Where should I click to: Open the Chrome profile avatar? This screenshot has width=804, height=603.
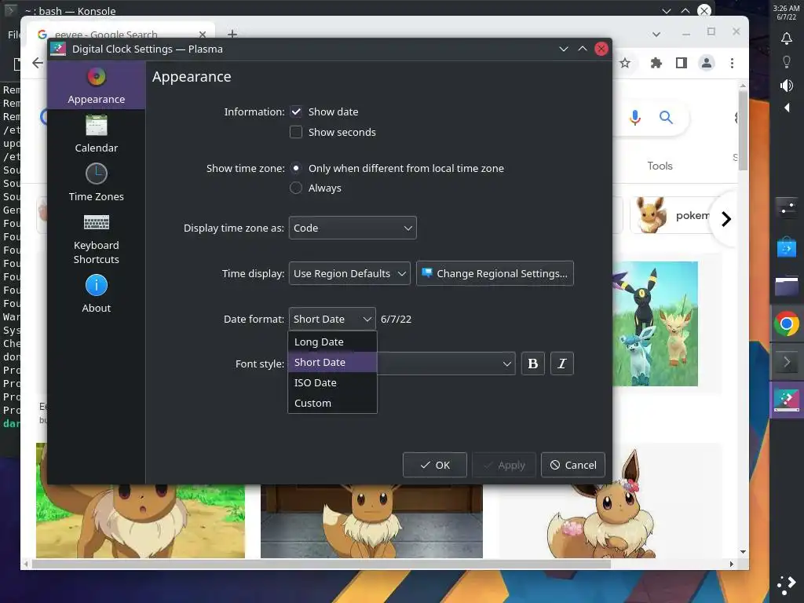(x=707, y=63)
